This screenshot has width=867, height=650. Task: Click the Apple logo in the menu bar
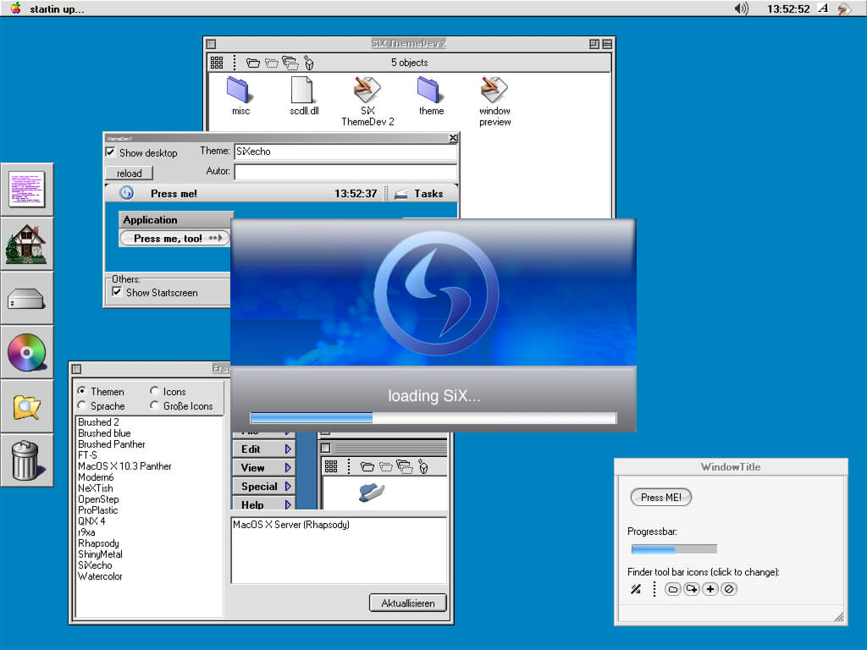click(x=15, y=8)
